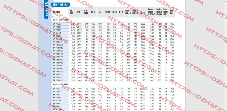This screenshot has width=227, height=111.
Task: Select the '2 poli - 3000 RPM' section header
Action: (x=60, y=20)
